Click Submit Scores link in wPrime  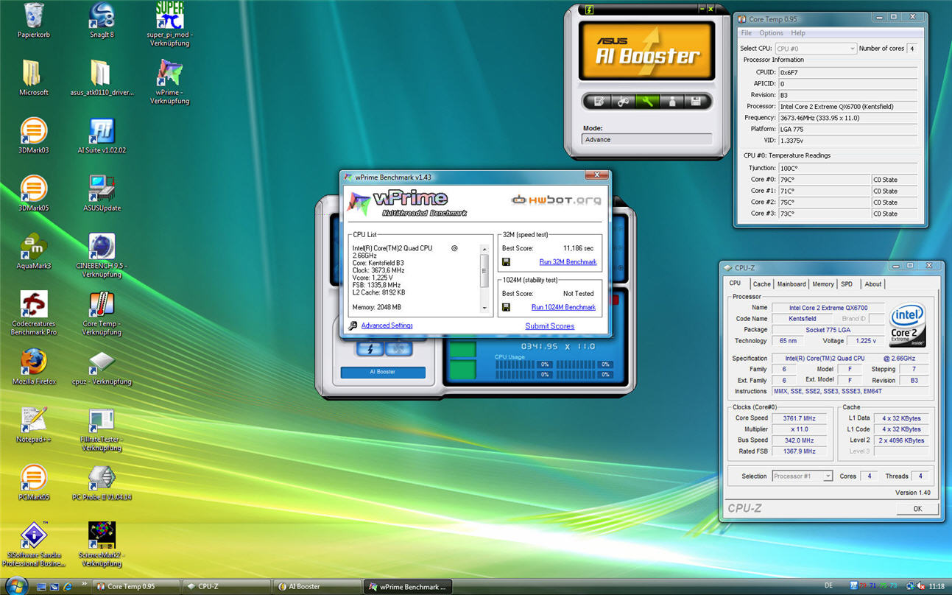550,326
